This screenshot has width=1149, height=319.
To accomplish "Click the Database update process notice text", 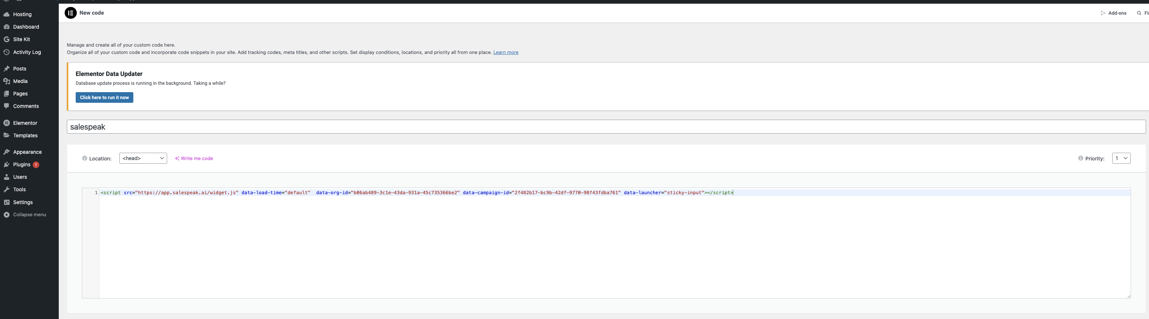I will pyautogui.click(x=150, y=83).
